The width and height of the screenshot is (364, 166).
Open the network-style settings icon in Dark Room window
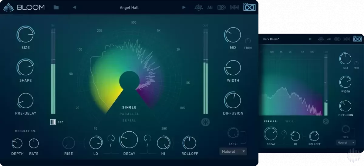321,39
